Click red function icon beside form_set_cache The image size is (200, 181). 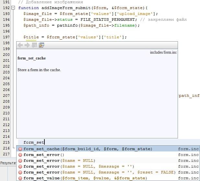tap(20, 149)
